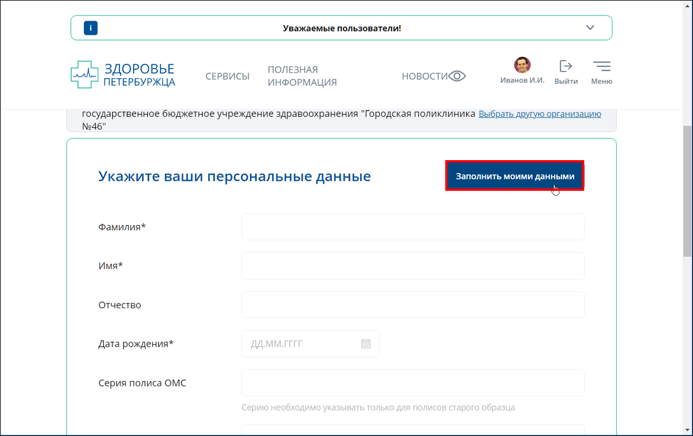Focus the Фамилия input field
This screenshot has width=693, height=436.
tap(413, 227)
